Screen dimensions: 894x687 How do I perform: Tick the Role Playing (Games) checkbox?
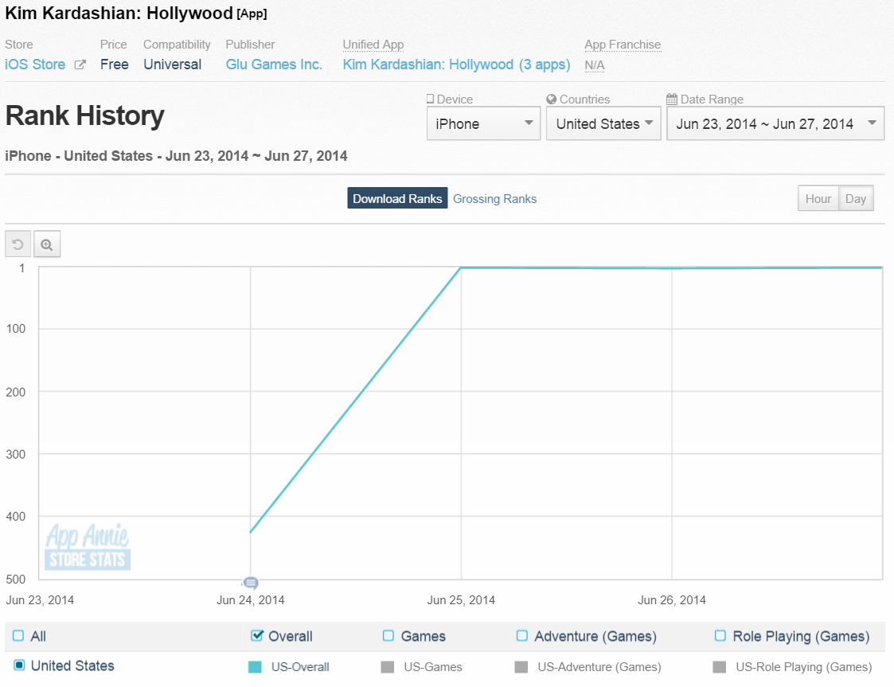(720, 636)
